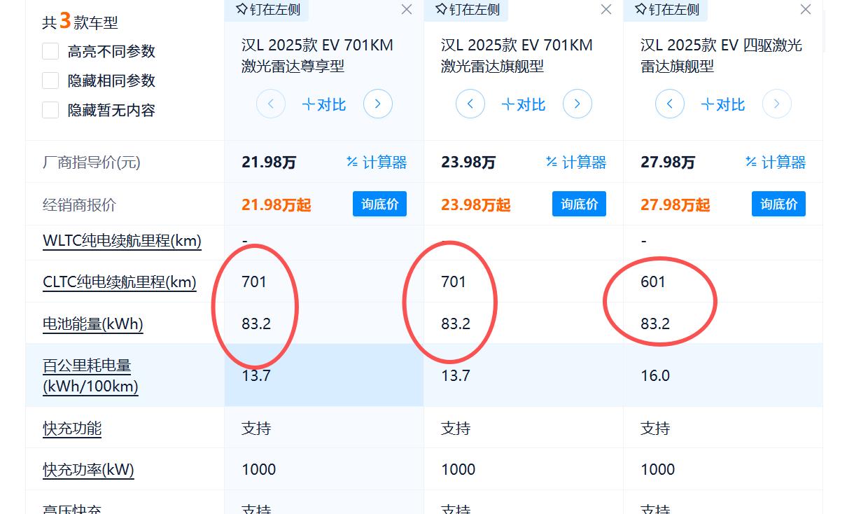This screenshot has width=861, height=514.
Task: Click the 23.98万起 dealer quote
Action: point(476,204)
